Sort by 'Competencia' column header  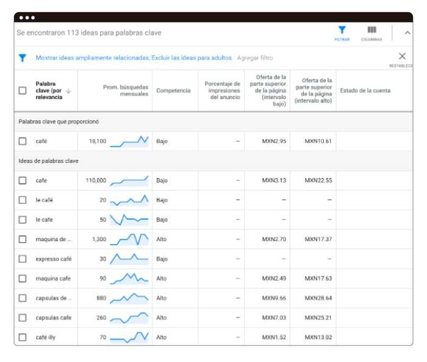tap(173, 90)
